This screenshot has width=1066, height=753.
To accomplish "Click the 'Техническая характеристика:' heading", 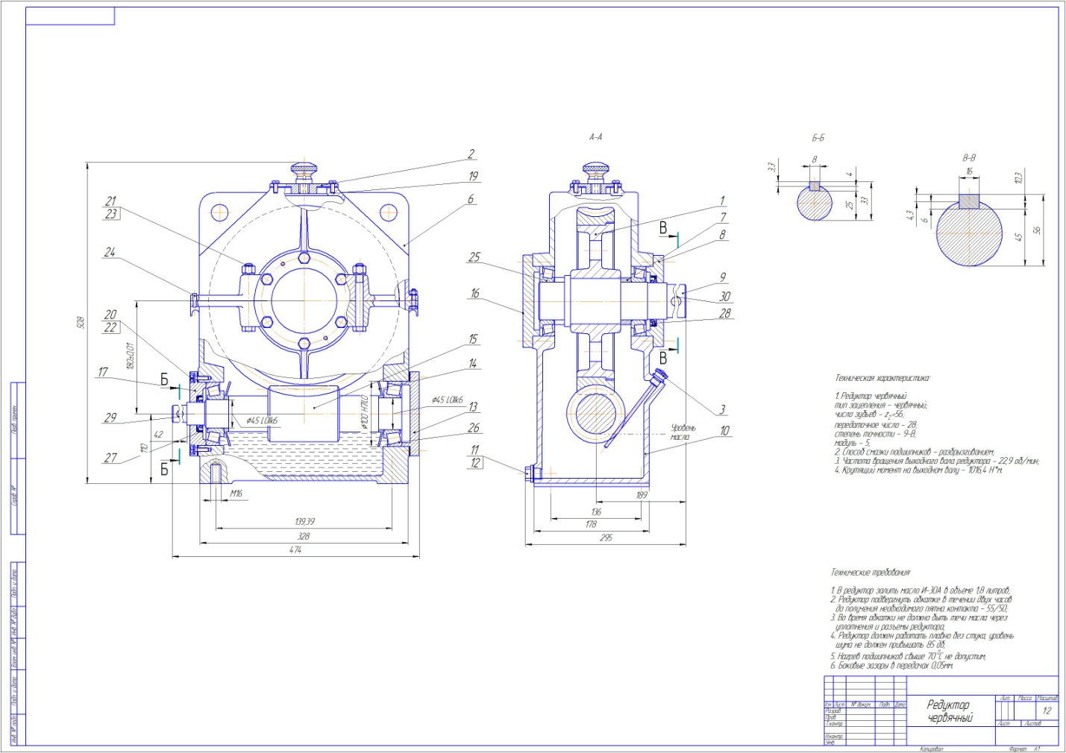I will [x=882, y=379].
